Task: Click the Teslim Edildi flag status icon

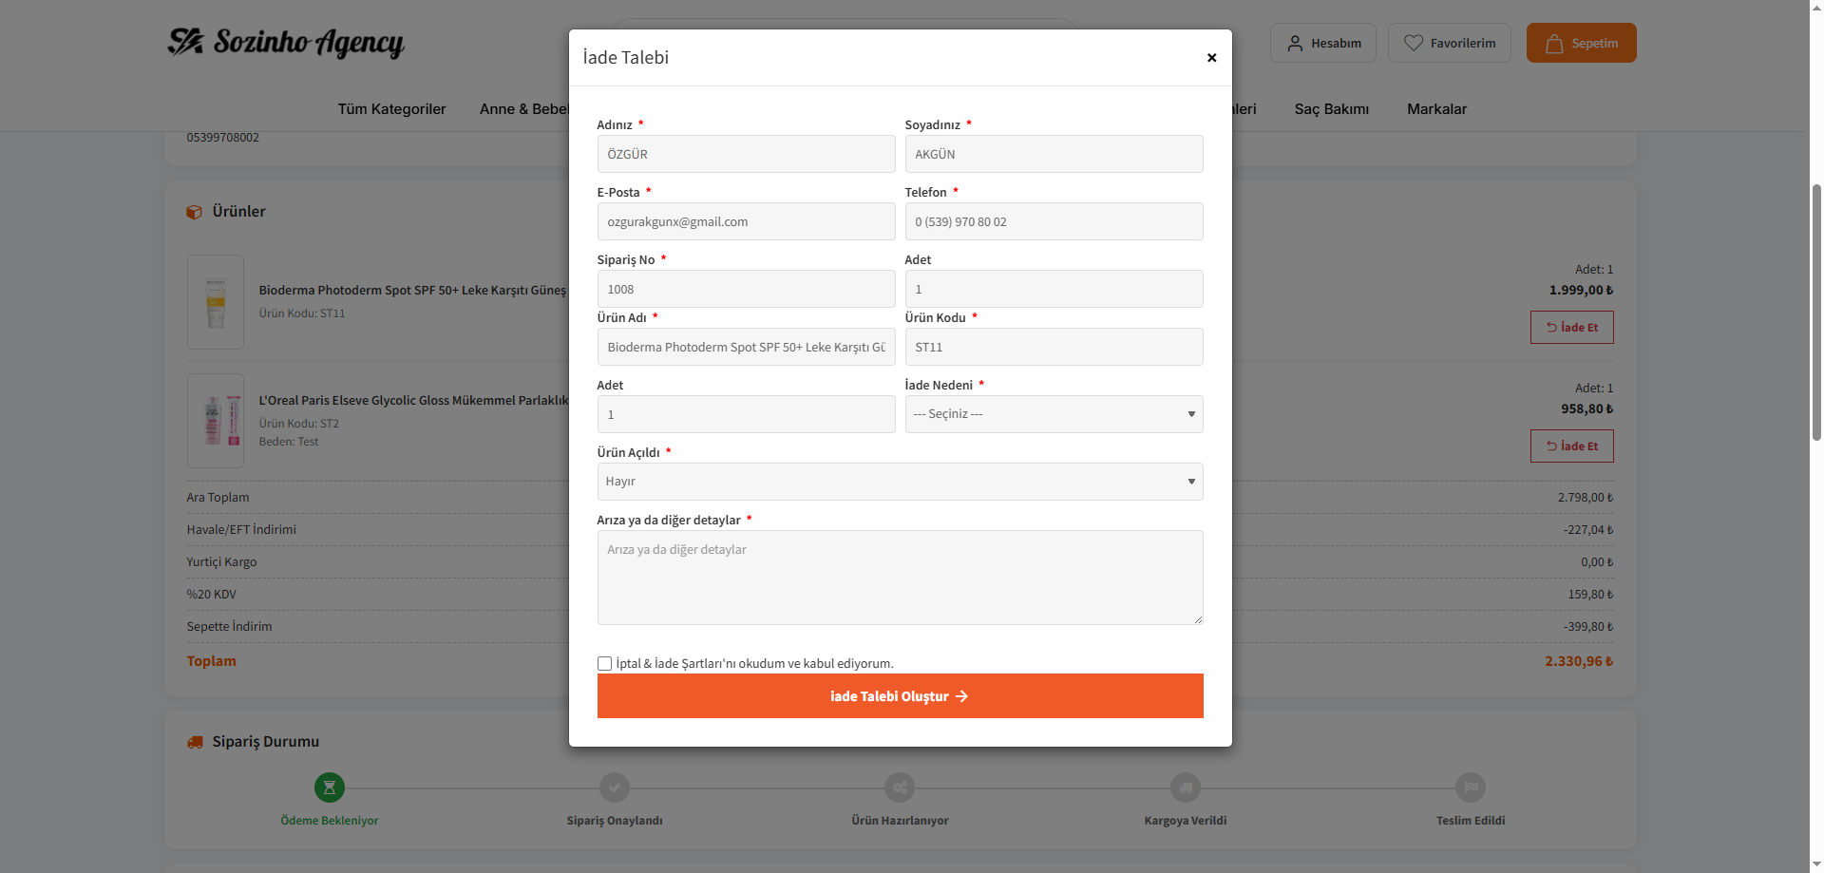Action: pos(1471,788)
